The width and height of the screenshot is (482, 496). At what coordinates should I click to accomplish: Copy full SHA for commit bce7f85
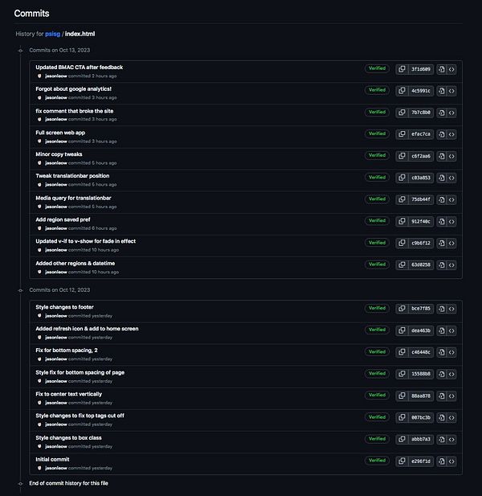point(402,309)
